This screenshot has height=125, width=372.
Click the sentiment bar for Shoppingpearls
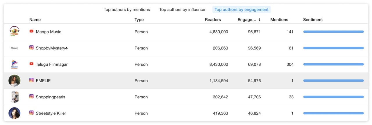pyautogui.click(x=333, y=97)
